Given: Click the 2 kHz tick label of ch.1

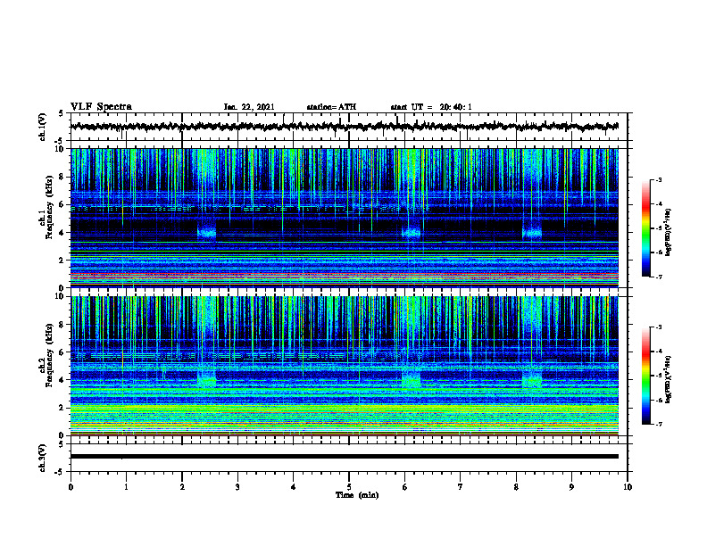Looking at the screenshot, I should click(62, 261).
